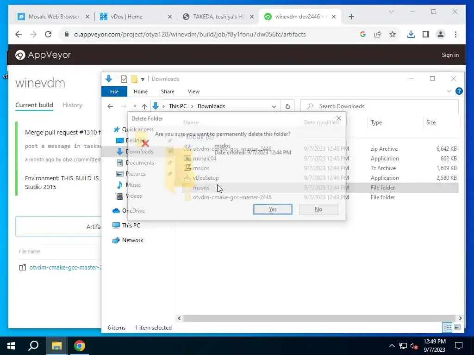Bookmark this page with the star
474x355 pixels.
pyautogui.click(x=393, y=34)
